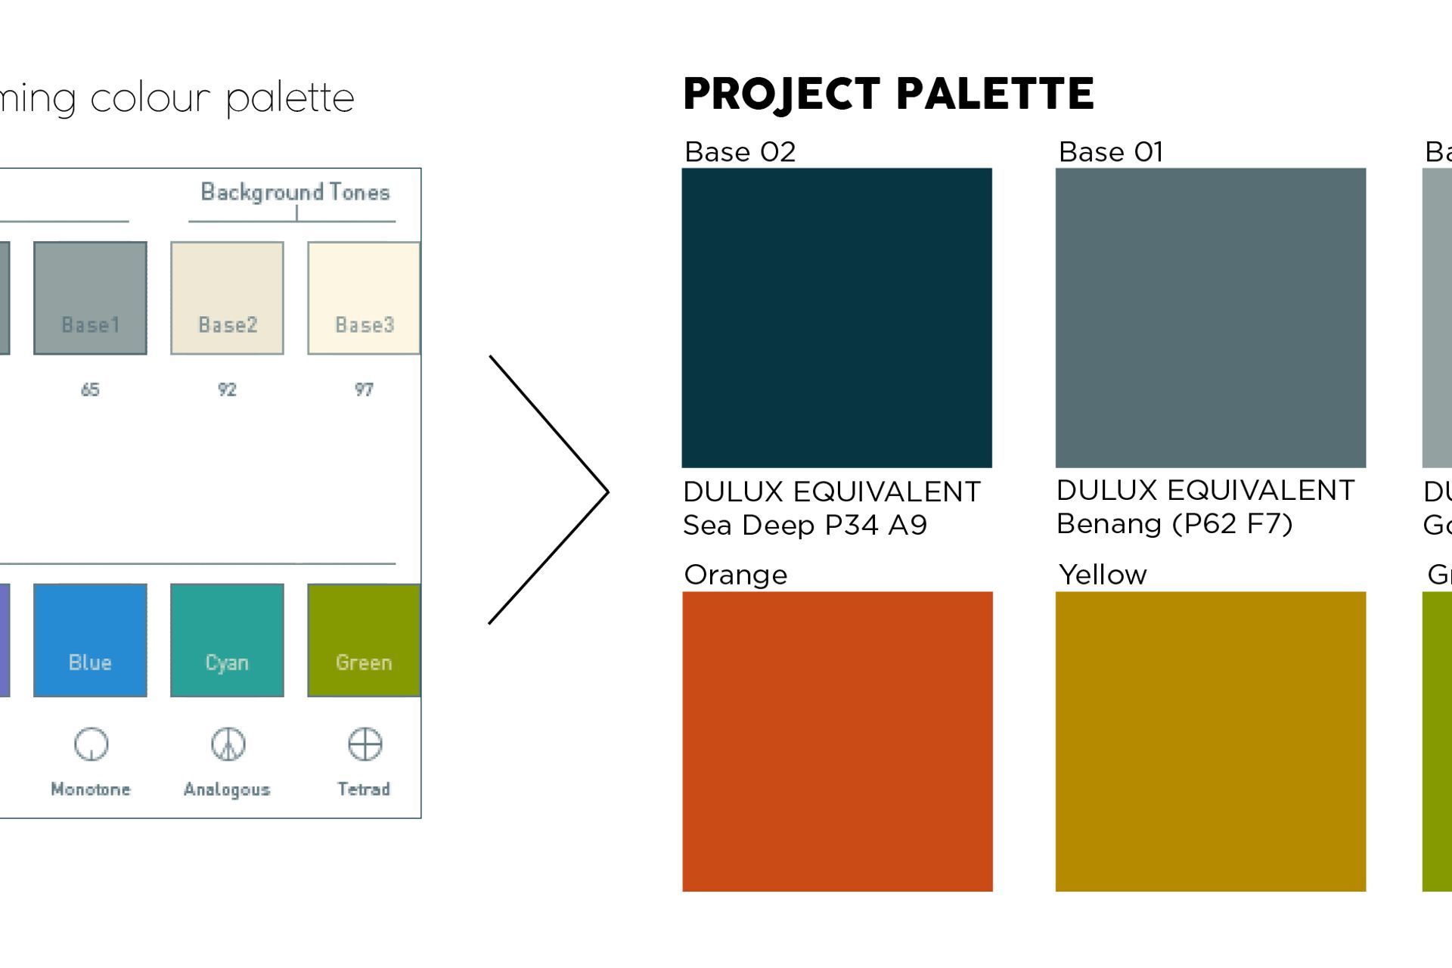Click the Benang (P62 F7) text
1452x968 pixels.
click(1174, 523)
